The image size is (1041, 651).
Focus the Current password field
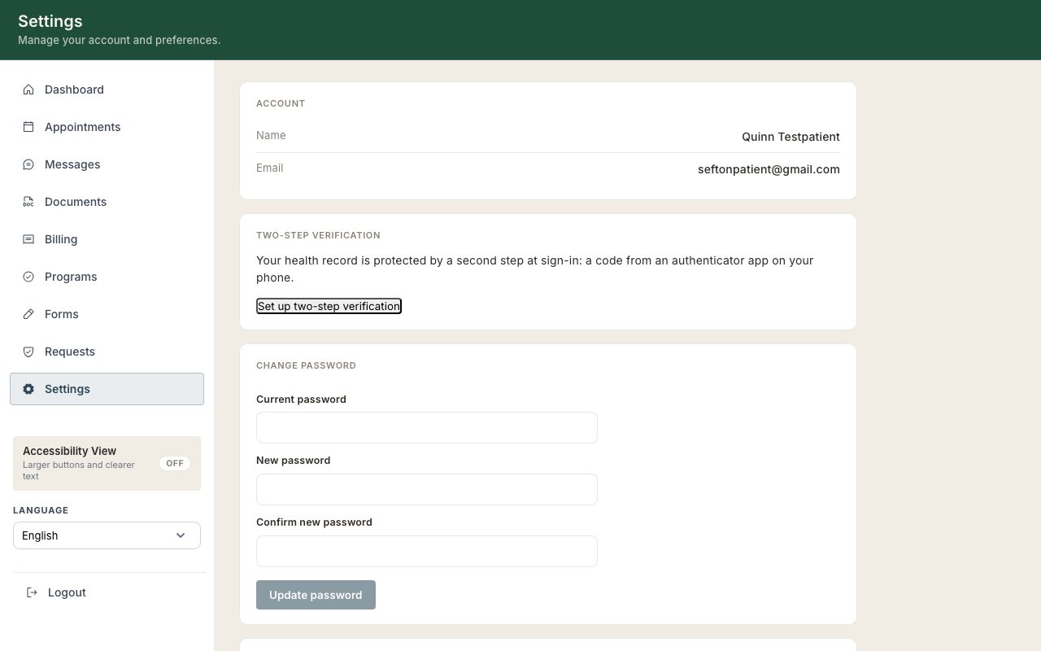point(427,427)
